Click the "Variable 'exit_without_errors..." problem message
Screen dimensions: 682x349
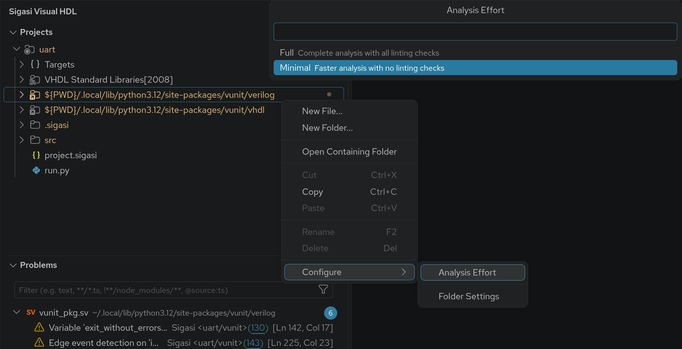pos(108,328)
